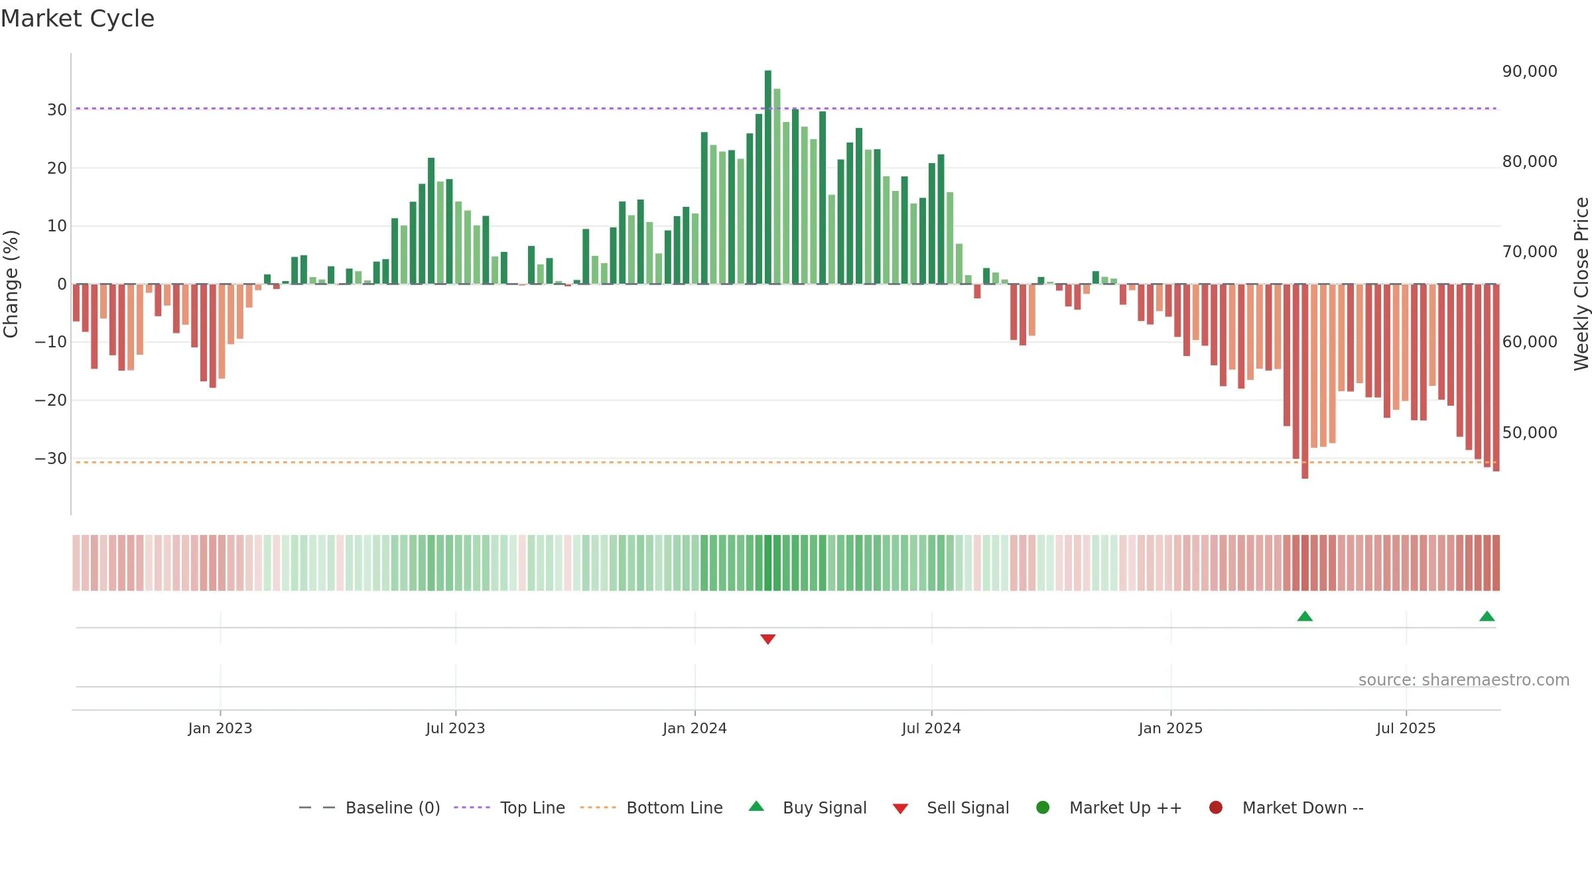Click the Change (%) y-axis title
The height and width of the screenshot is (895, 1592).
(11, 284)
